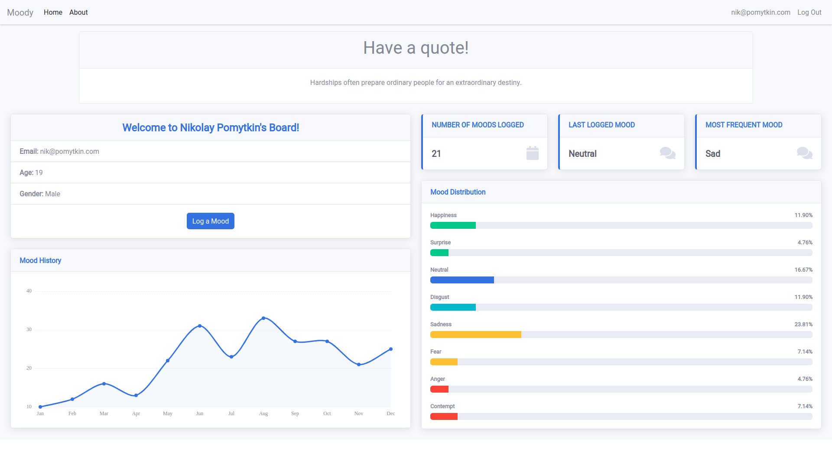Click the Anger red progress bar
This screenshot has height=468, width=832.
tap(439, 389)
